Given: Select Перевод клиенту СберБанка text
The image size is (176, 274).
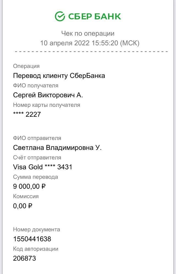Looking at the screenshot, I should (x=59, y=76).
